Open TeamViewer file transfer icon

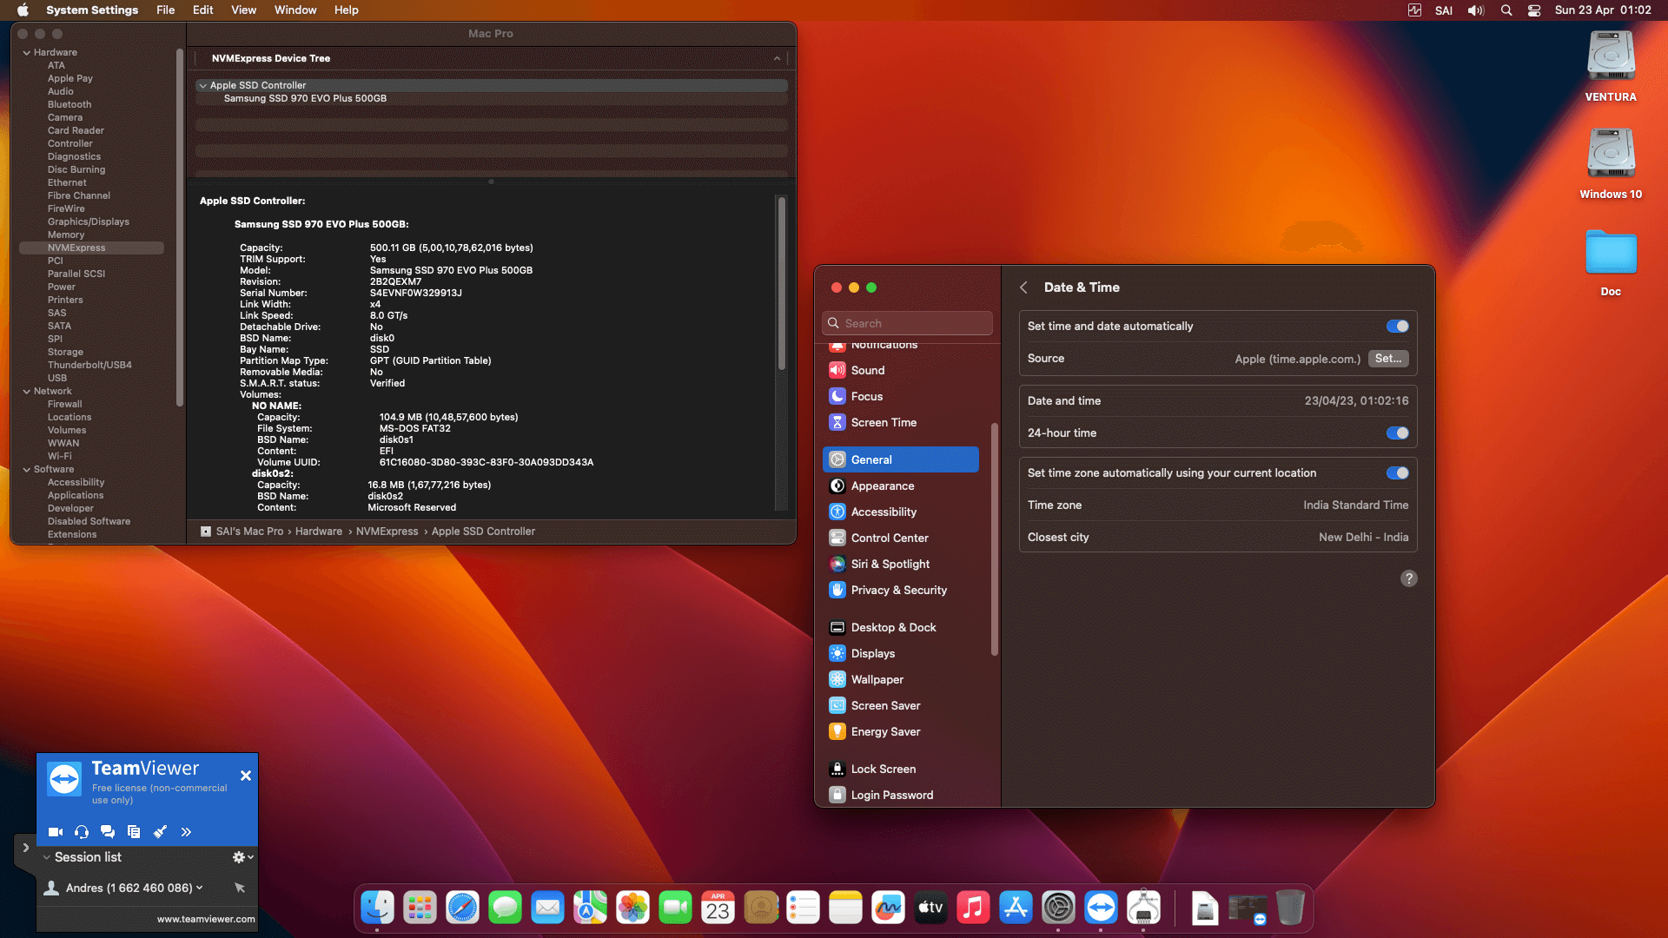pos(134,831)
